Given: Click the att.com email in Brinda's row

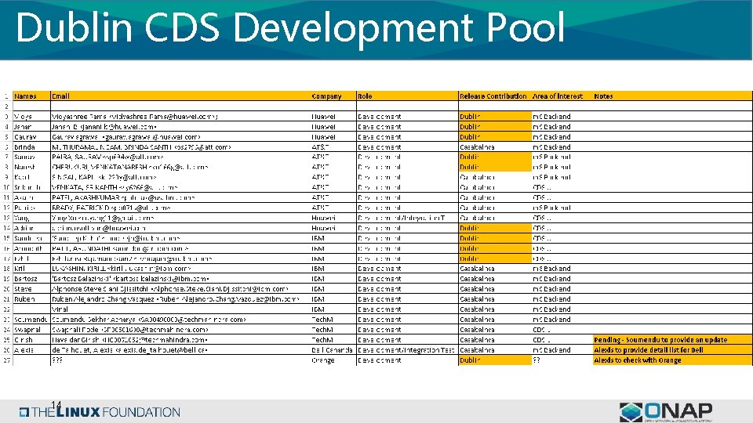Looking at the screenshot, I should pyautogui.click(x=142, y=146).
